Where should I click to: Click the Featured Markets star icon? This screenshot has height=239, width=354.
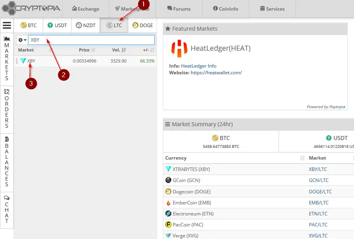click(168, 29)
